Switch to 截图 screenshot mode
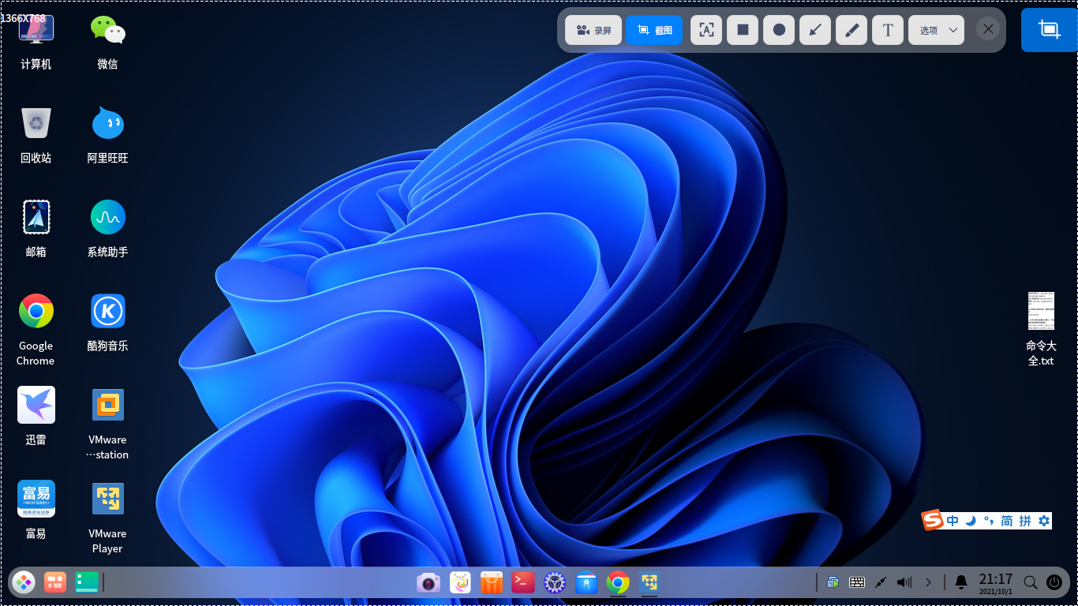The height and width of the screenshot is (606, 1078). 654,30
